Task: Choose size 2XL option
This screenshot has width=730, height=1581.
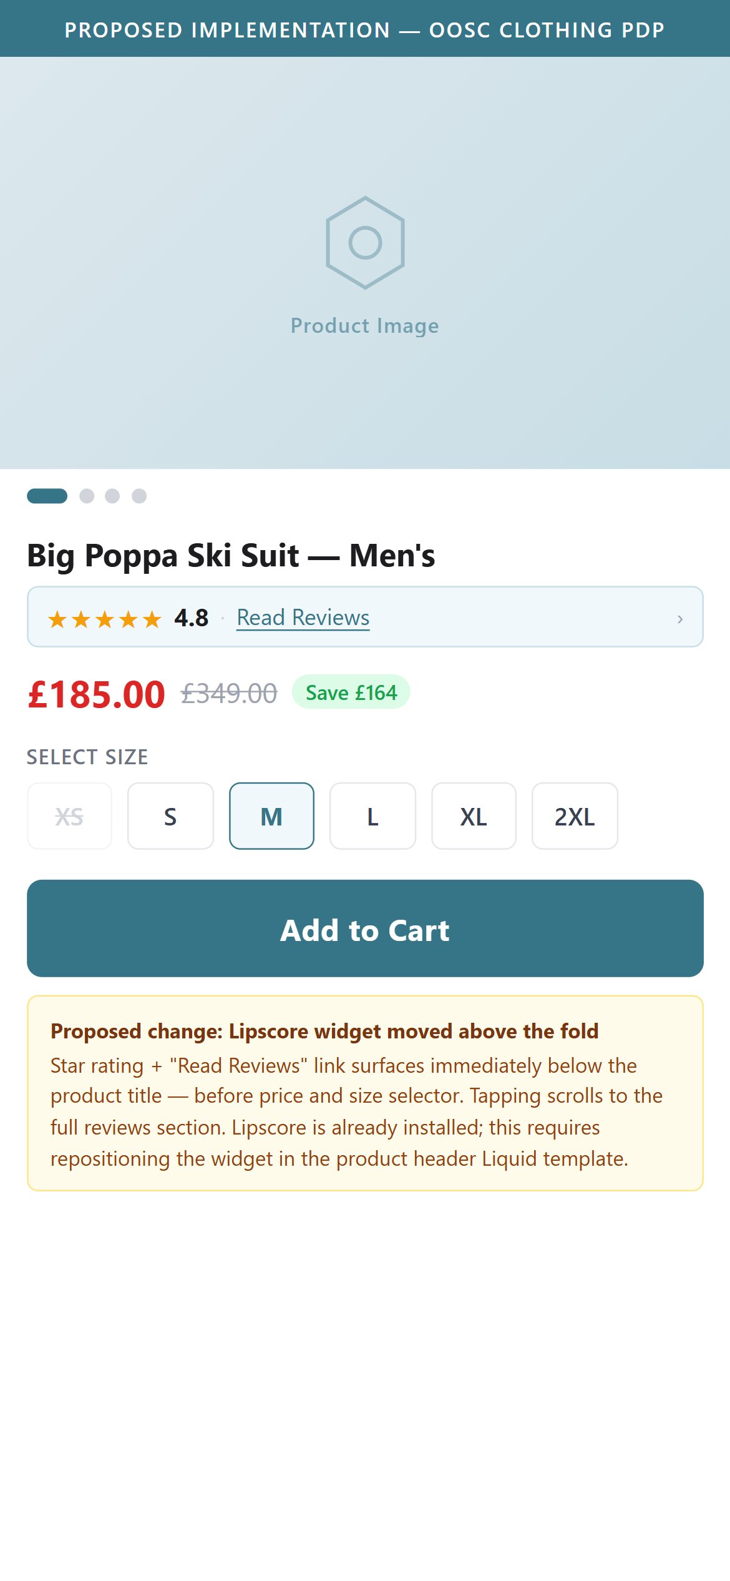Action: coord(575,816)
